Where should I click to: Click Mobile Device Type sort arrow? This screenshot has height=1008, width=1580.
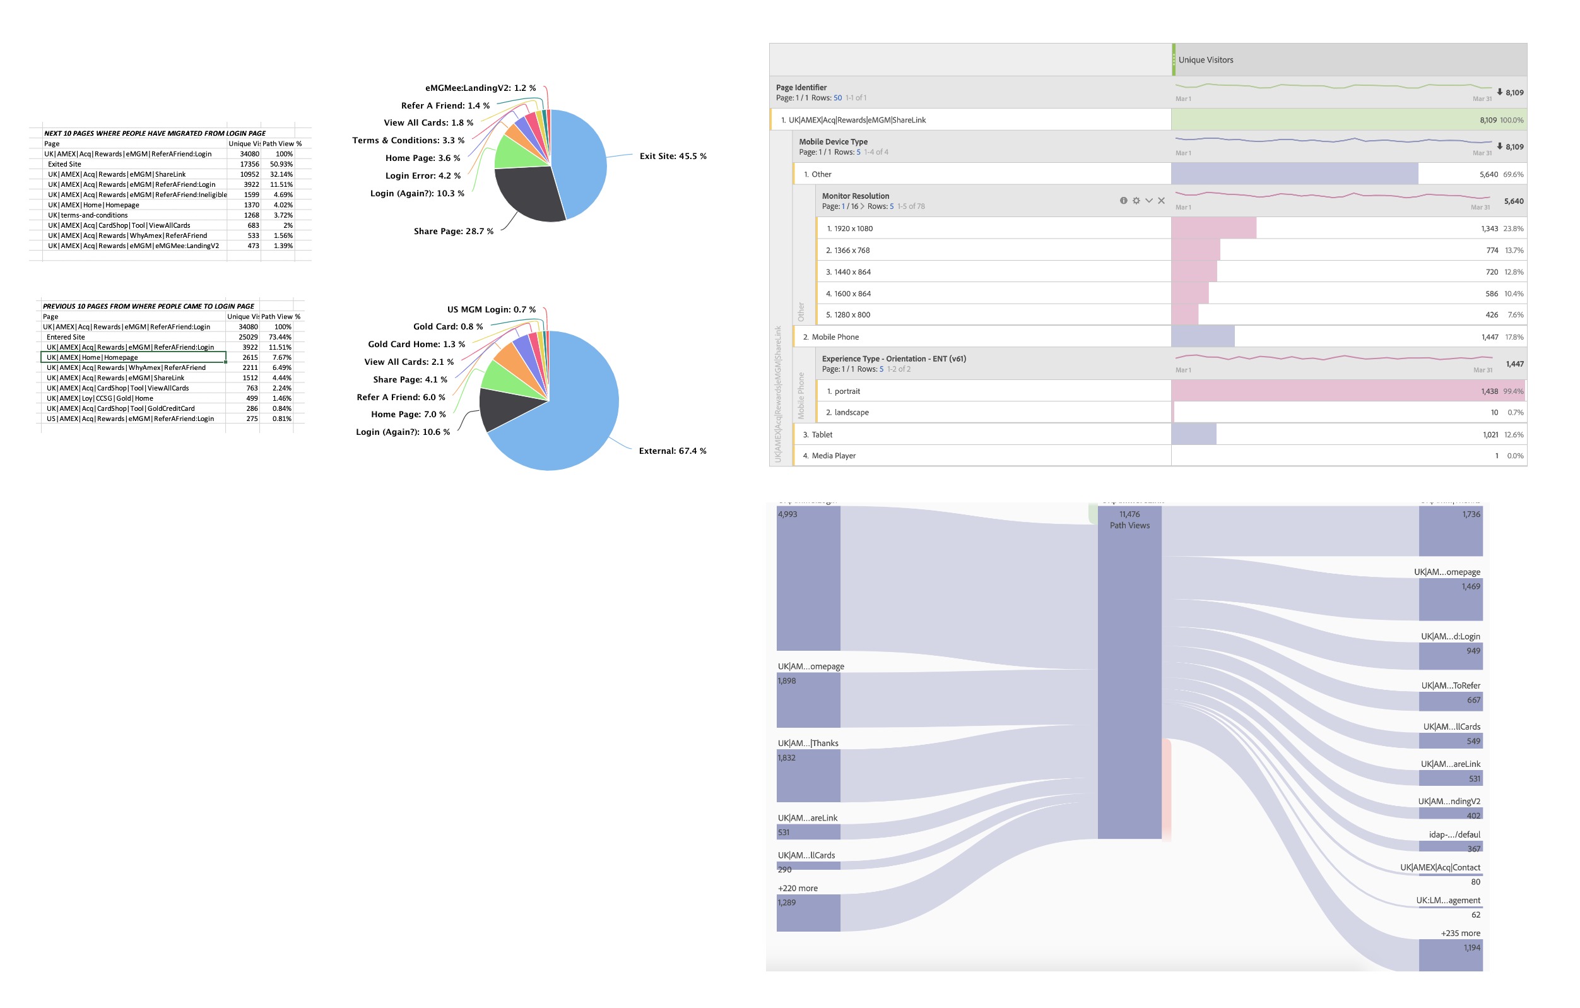click(1499, 146)
